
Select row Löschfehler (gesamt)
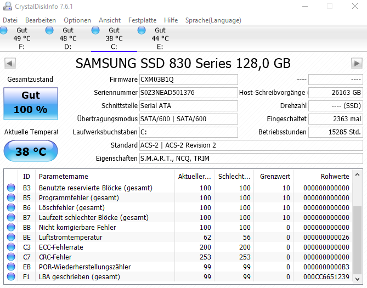point(178,207)
